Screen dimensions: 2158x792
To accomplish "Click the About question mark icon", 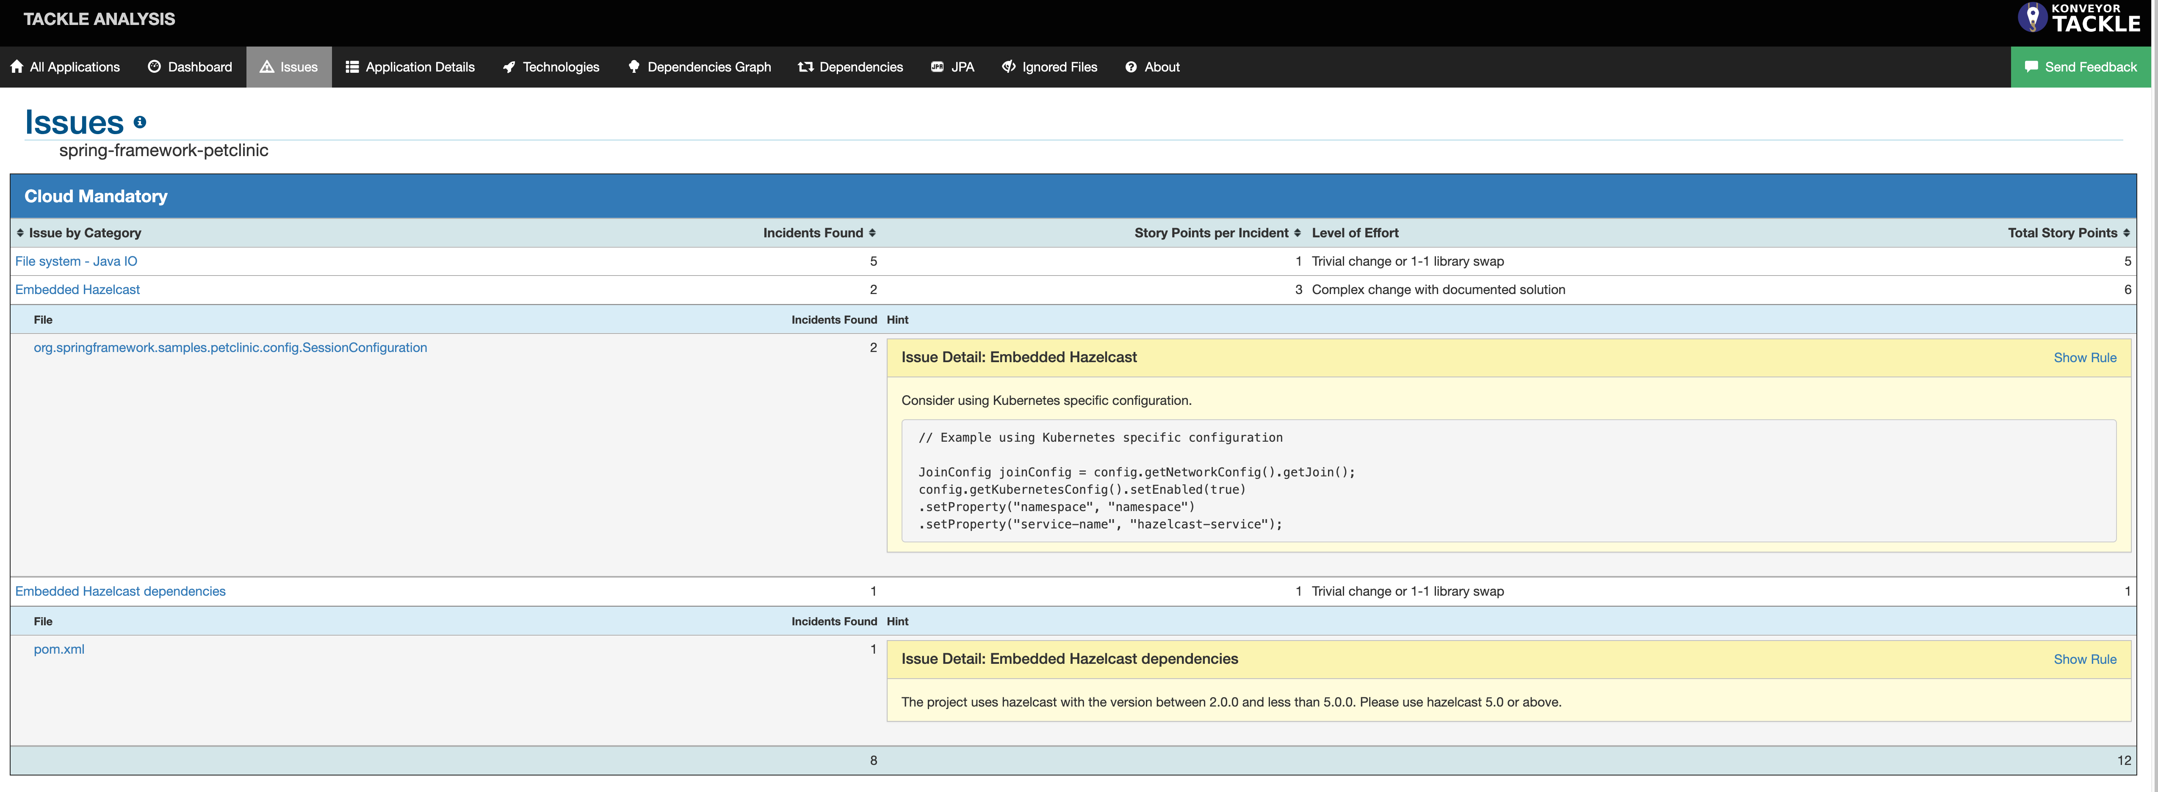I will [x=1131, y=67].
